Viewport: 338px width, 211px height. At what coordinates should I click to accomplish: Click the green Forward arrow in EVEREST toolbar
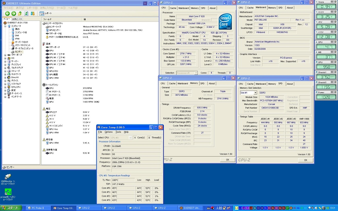pos(14,13)
